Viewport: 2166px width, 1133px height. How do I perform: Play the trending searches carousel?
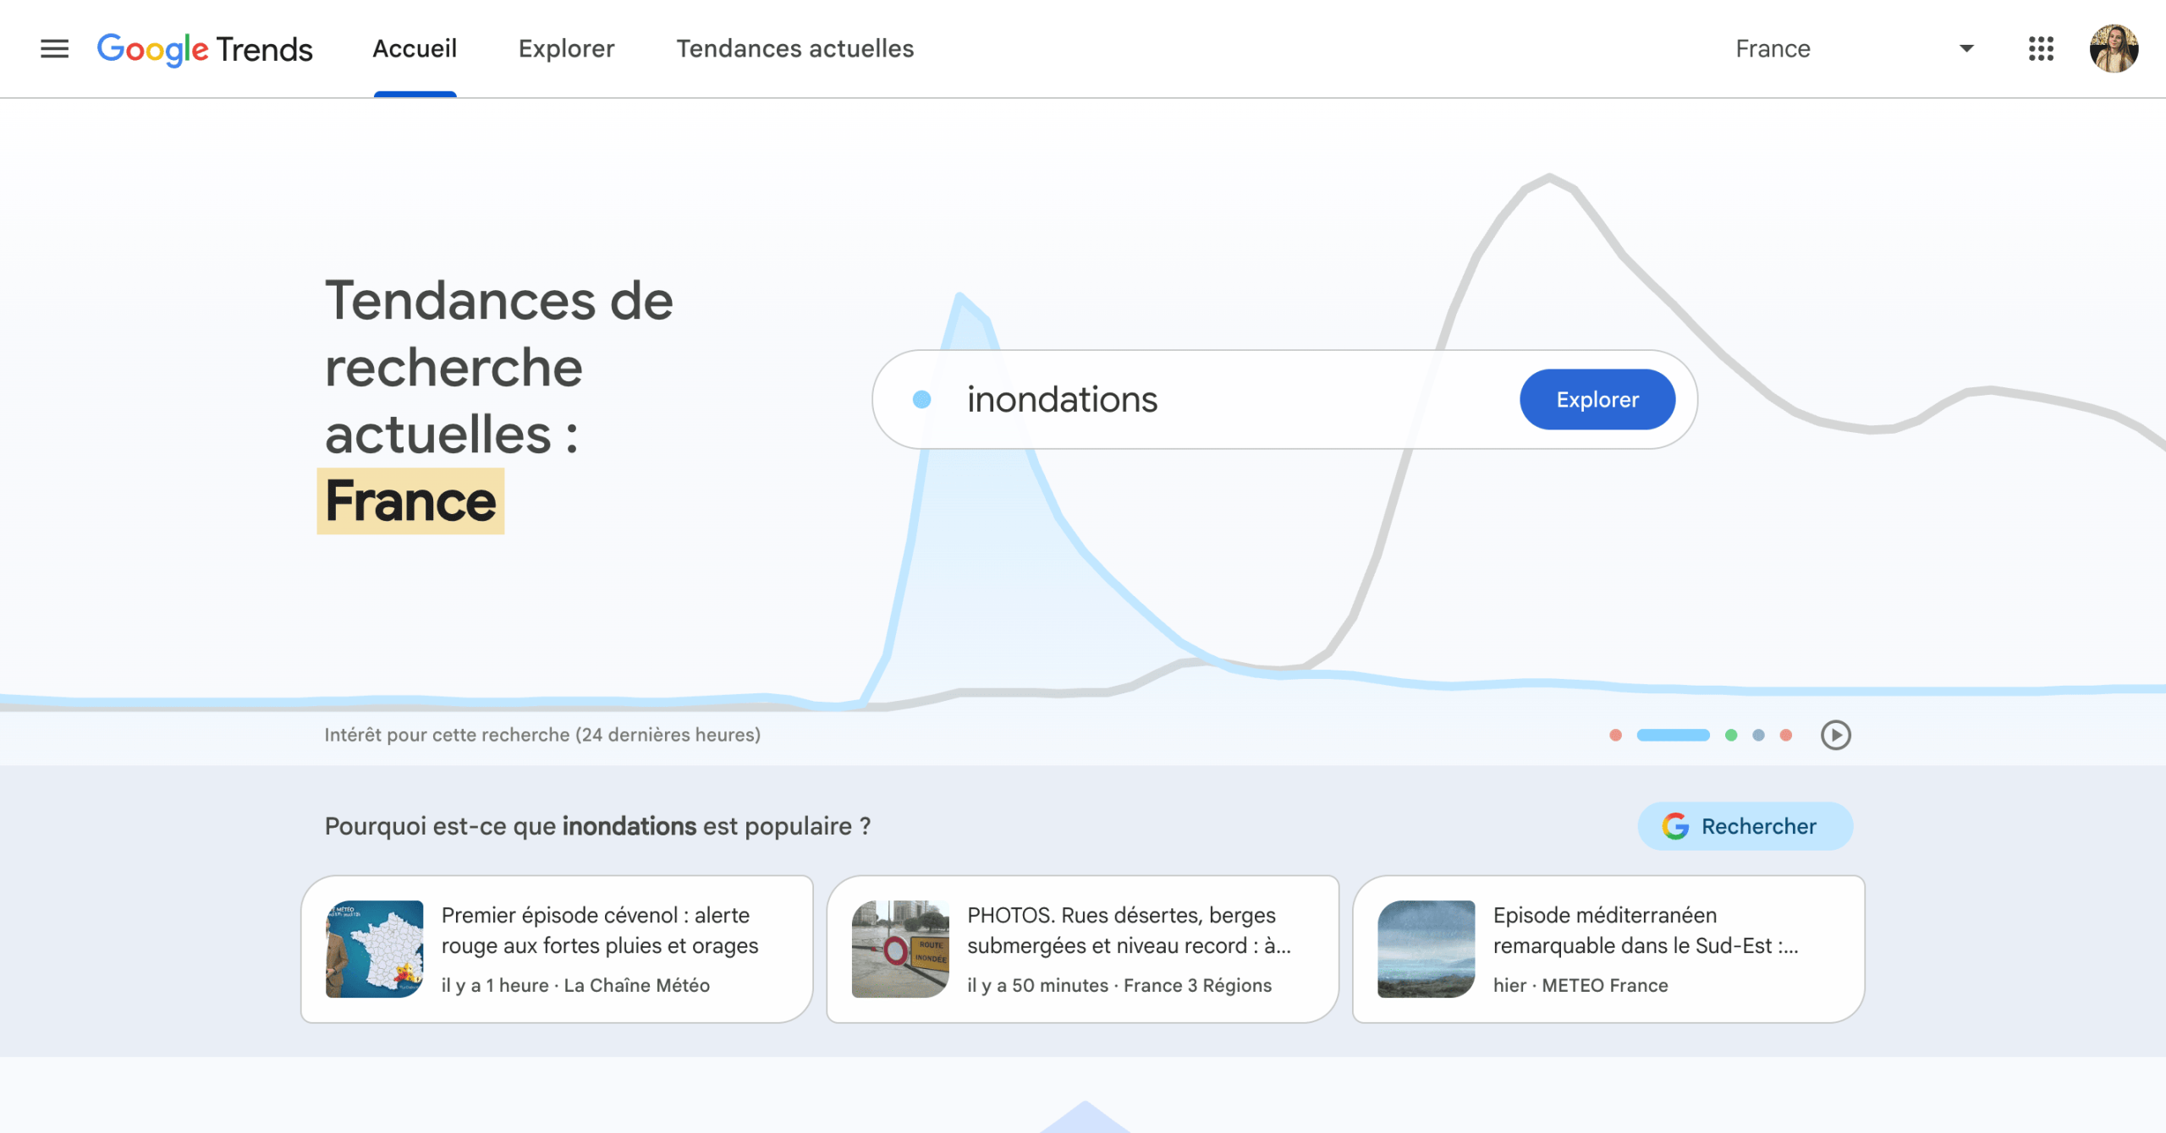[x=1835, y=735]
